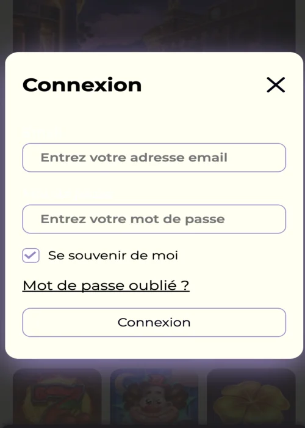305x428 pixels.
Task: Click the bold Connexion dialog heading
Action: (82, 85)
